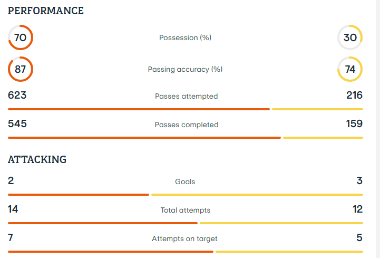Select the orange 87 passing accuracy gauge

(x=21, y=69)
